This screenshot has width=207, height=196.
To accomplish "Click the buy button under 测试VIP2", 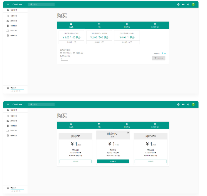I will (x=113, y=161).
